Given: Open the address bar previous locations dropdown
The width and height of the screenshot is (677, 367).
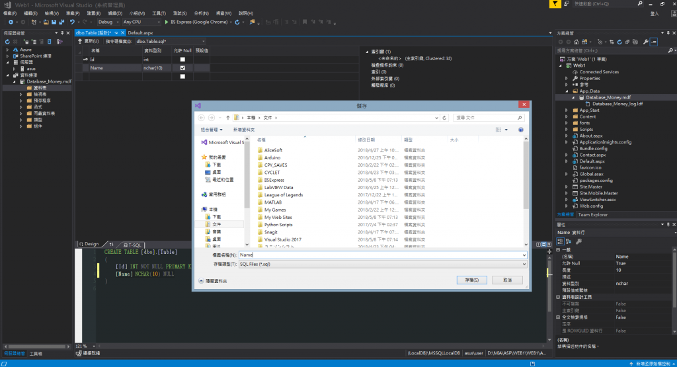Looking at the screenshot, I should coord(436,118).
